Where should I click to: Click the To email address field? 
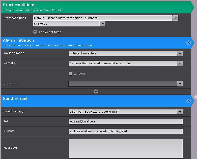[125, 121]
